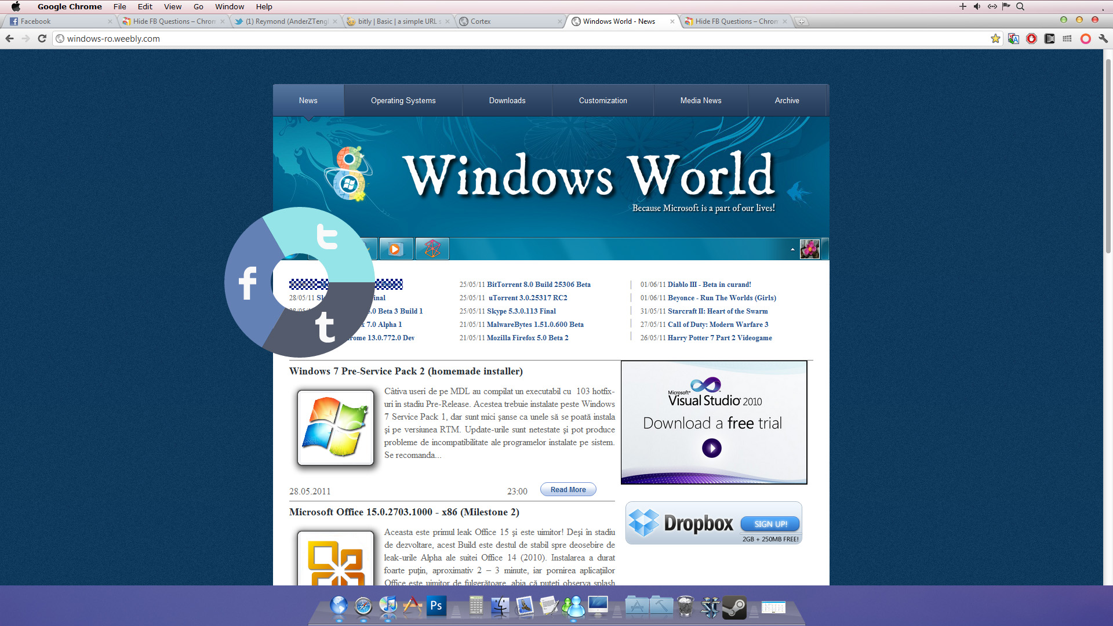This screenshot has height=626, width=1113.
Task: Expand the Archive section navigation tab
Action: (x=786, y=100)
